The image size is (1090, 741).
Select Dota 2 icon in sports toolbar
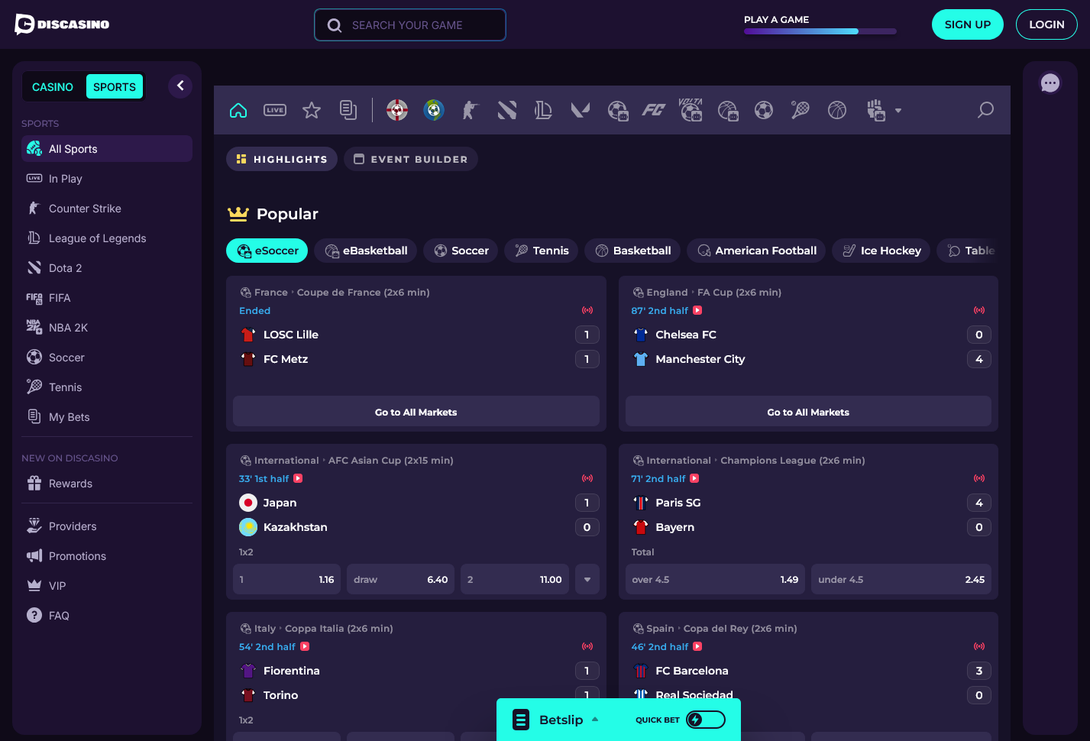[x=507, y=110]
